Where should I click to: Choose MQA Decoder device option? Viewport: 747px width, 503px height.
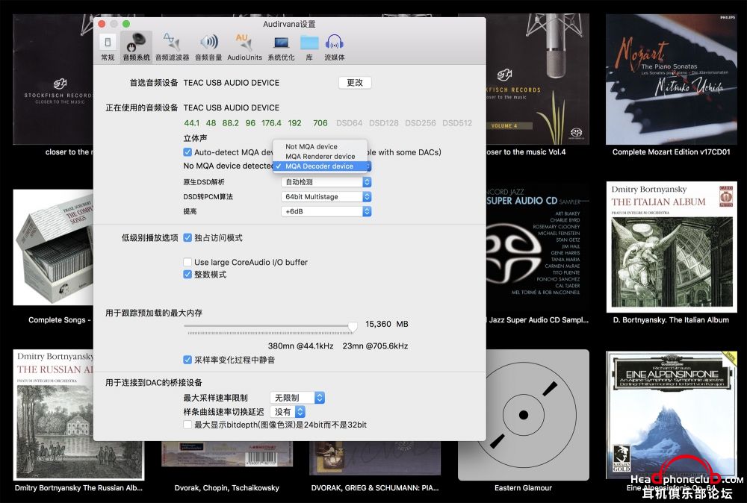click(320, 166)
